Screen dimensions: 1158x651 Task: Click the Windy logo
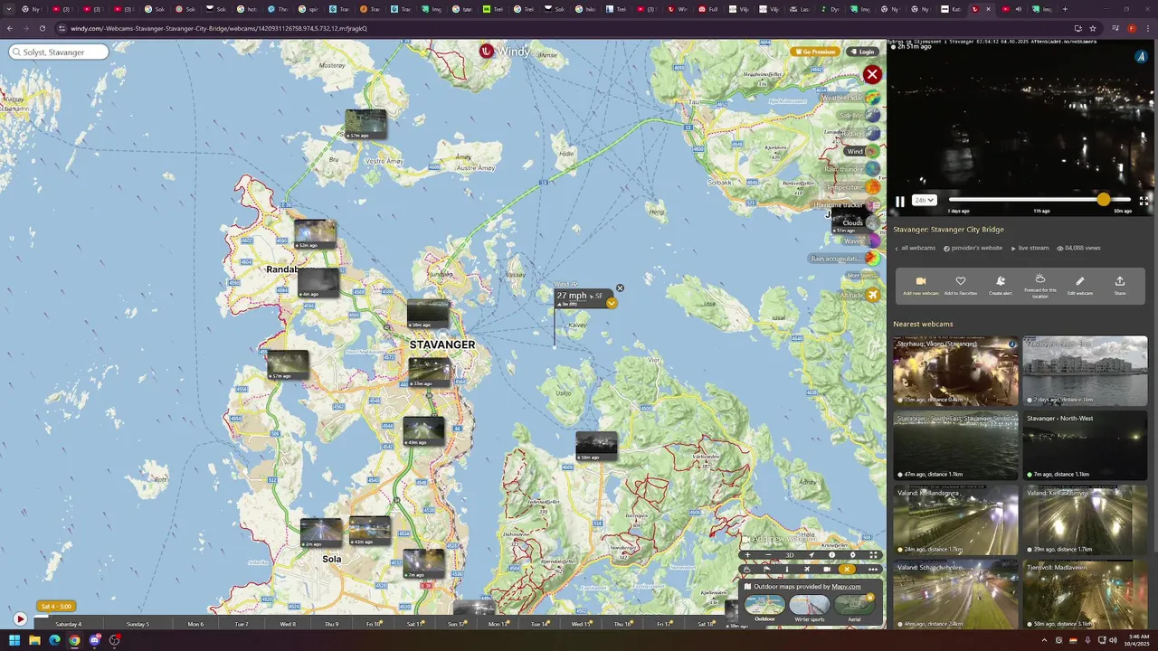(x=505, y=52)
